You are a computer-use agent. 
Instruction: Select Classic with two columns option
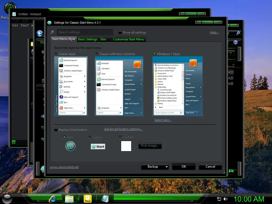point(97,54)
